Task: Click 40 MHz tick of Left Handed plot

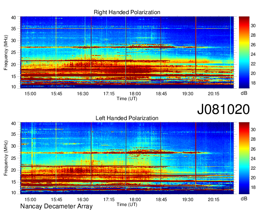Action: (14, 123)
